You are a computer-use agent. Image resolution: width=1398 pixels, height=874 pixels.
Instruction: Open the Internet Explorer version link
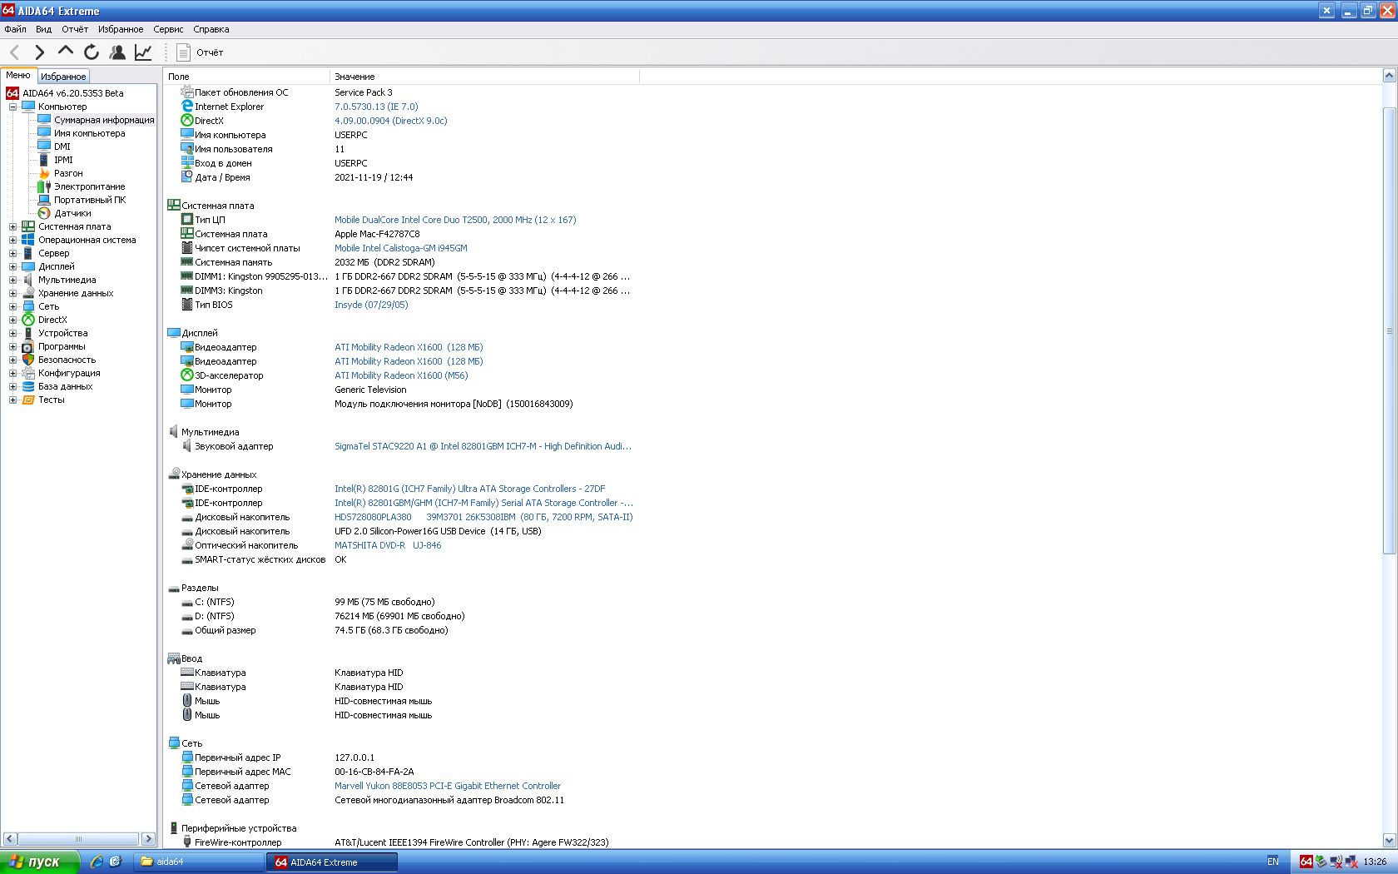coord(376,107)
